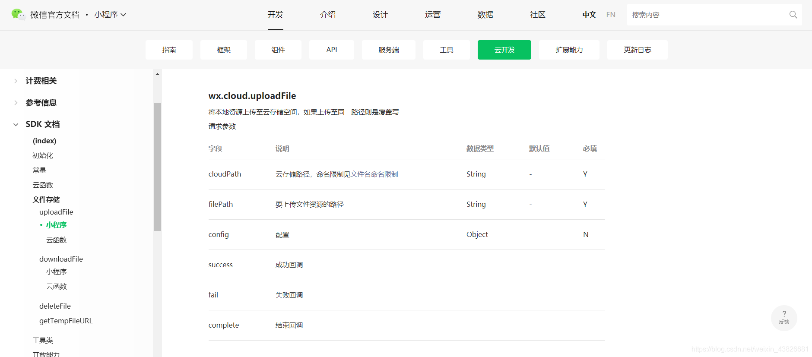Select the 更新日志 sub-tab
Viewport: 812px width, 357px height.
638,50
